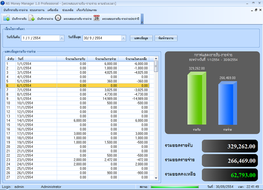263x190 pixels.
Task: Open the ช่วยเหลือ menu
Action: pyautogui.click(x=68, y=10)
